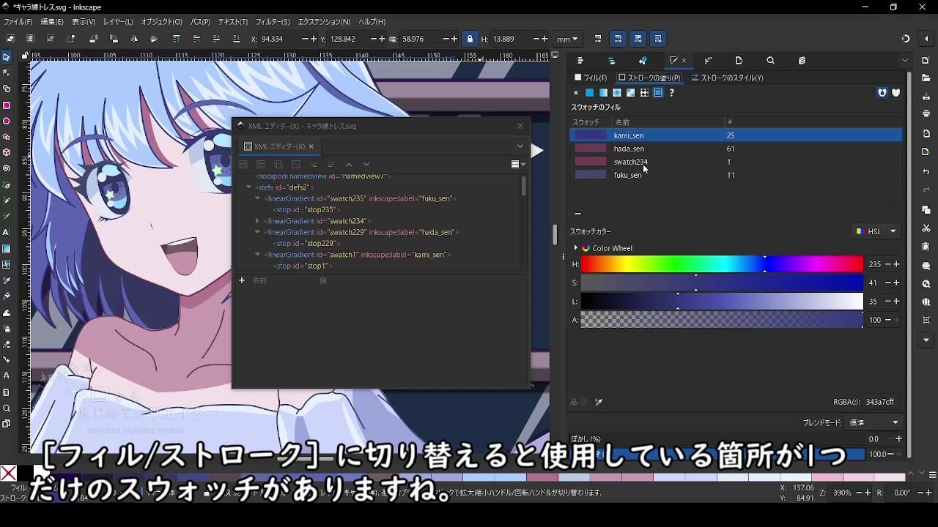The height and width of the screenshot is (527, 938).
Task: Open the XML editor layout options dropdown
Action: tap(518, 165)
